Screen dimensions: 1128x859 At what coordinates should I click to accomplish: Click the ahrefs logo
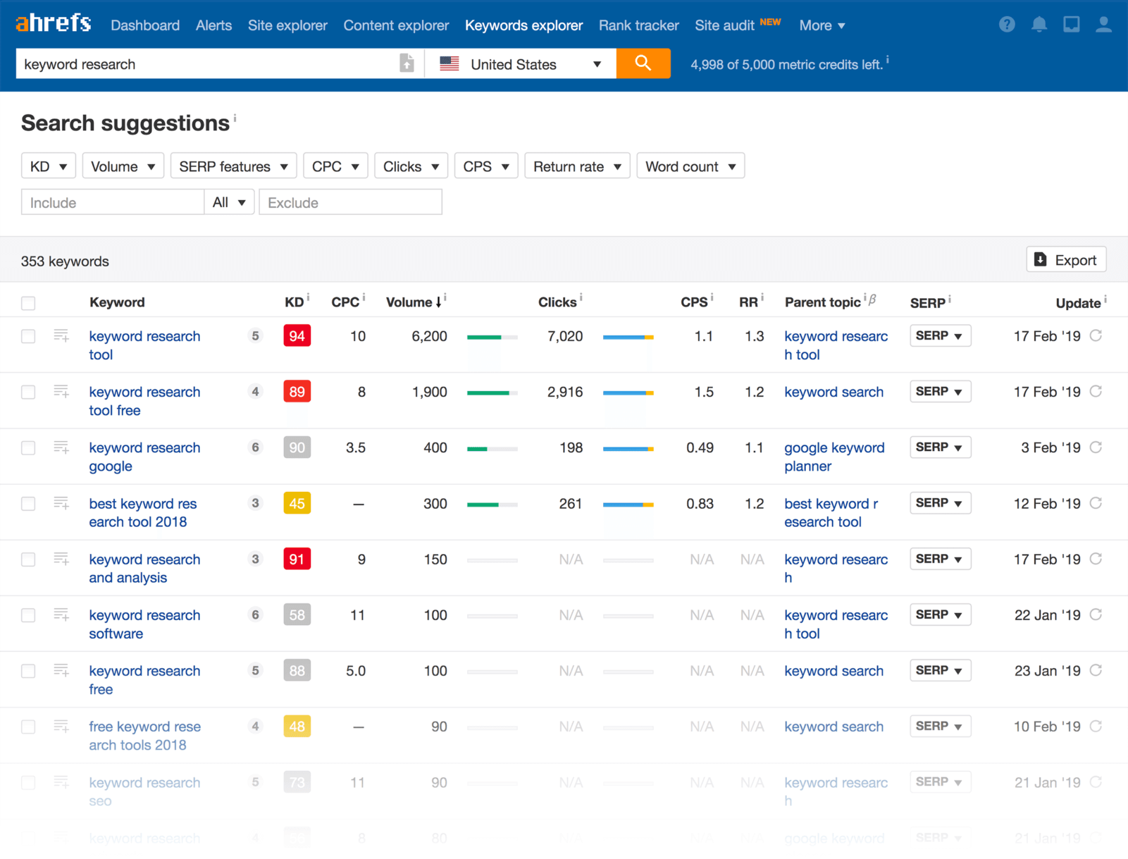coord(54,24)
